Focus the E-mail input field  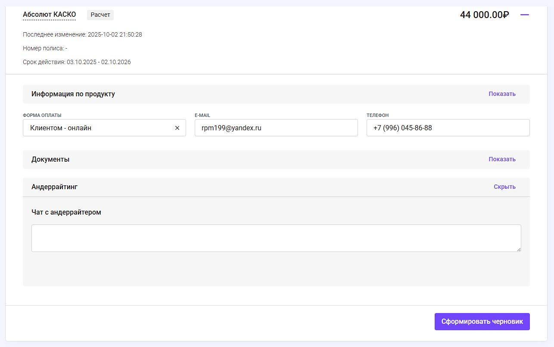click(x=276, y=128)
